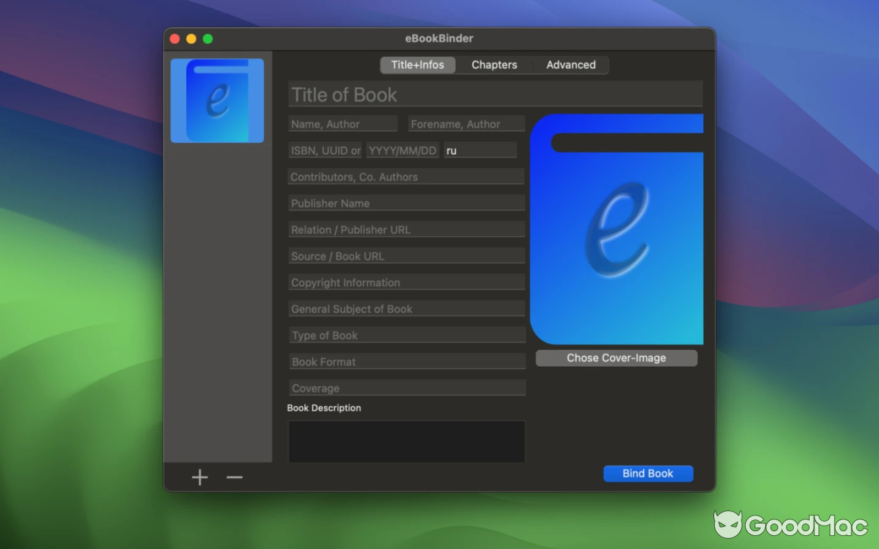Select the eBook project thumbnail in the sidebar
This screenshot has height=549, width=879.
217,100
